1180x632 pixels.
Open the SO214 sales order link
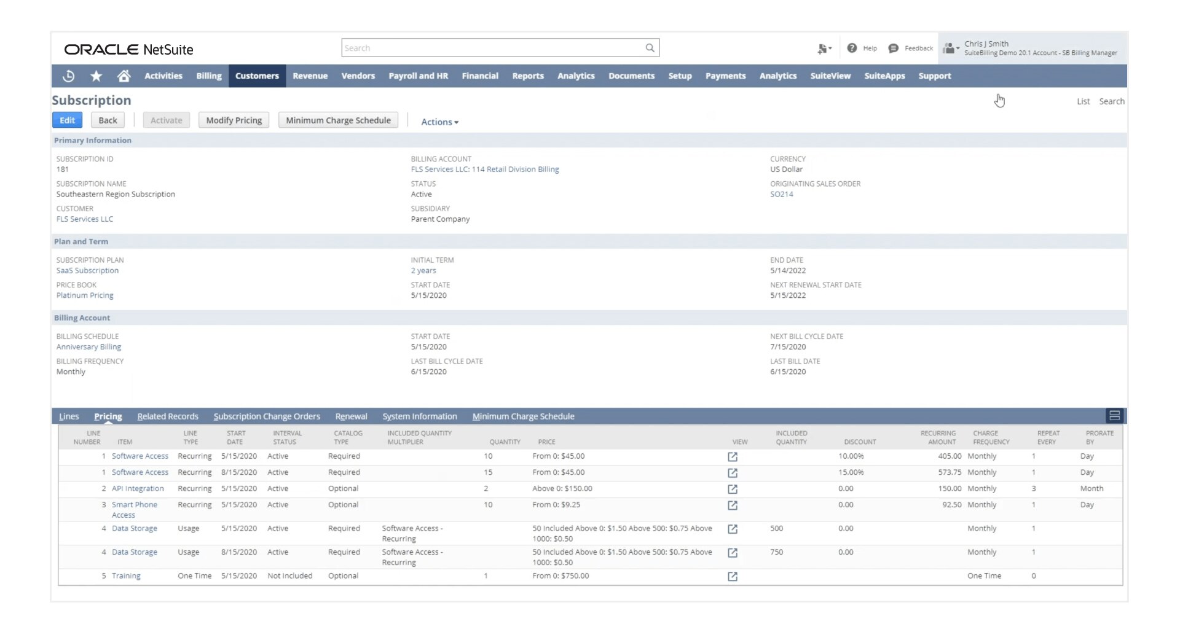(781, 194)
